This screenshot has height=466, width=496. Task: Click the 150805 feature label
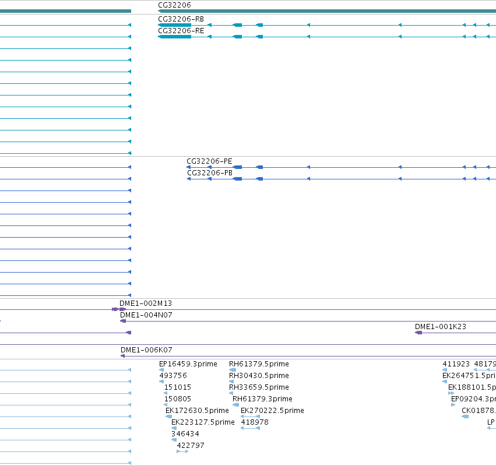coord(177,399)
